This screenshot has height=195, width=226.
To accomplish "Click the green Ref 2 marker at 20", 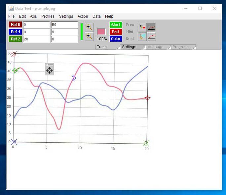I will [146, 143].
